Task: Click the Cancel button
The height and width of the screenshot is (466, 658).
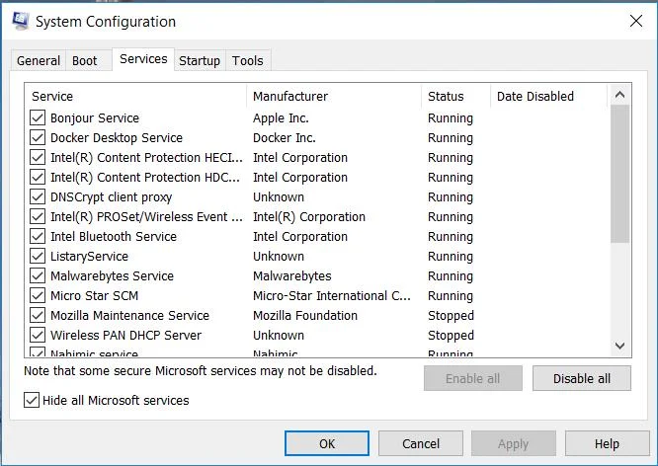Action: pyautogui.click(x=421, y=443)
